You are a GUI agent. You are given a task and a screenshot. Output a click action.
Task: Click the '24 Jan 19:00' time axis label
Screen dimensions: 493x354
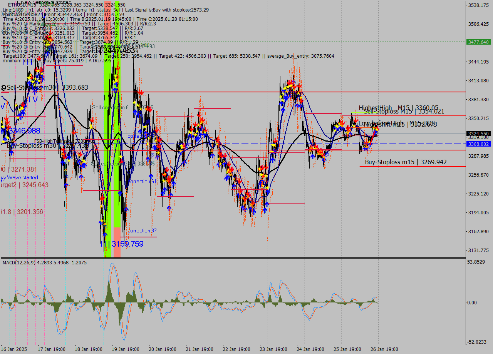(310, 349)
